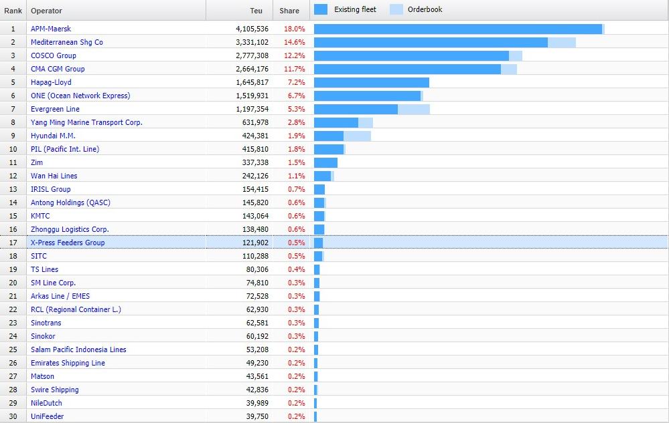Screen dimensions: 669x423
Task: Select Teu value 1,197,354
Action: tap(252, 110)
